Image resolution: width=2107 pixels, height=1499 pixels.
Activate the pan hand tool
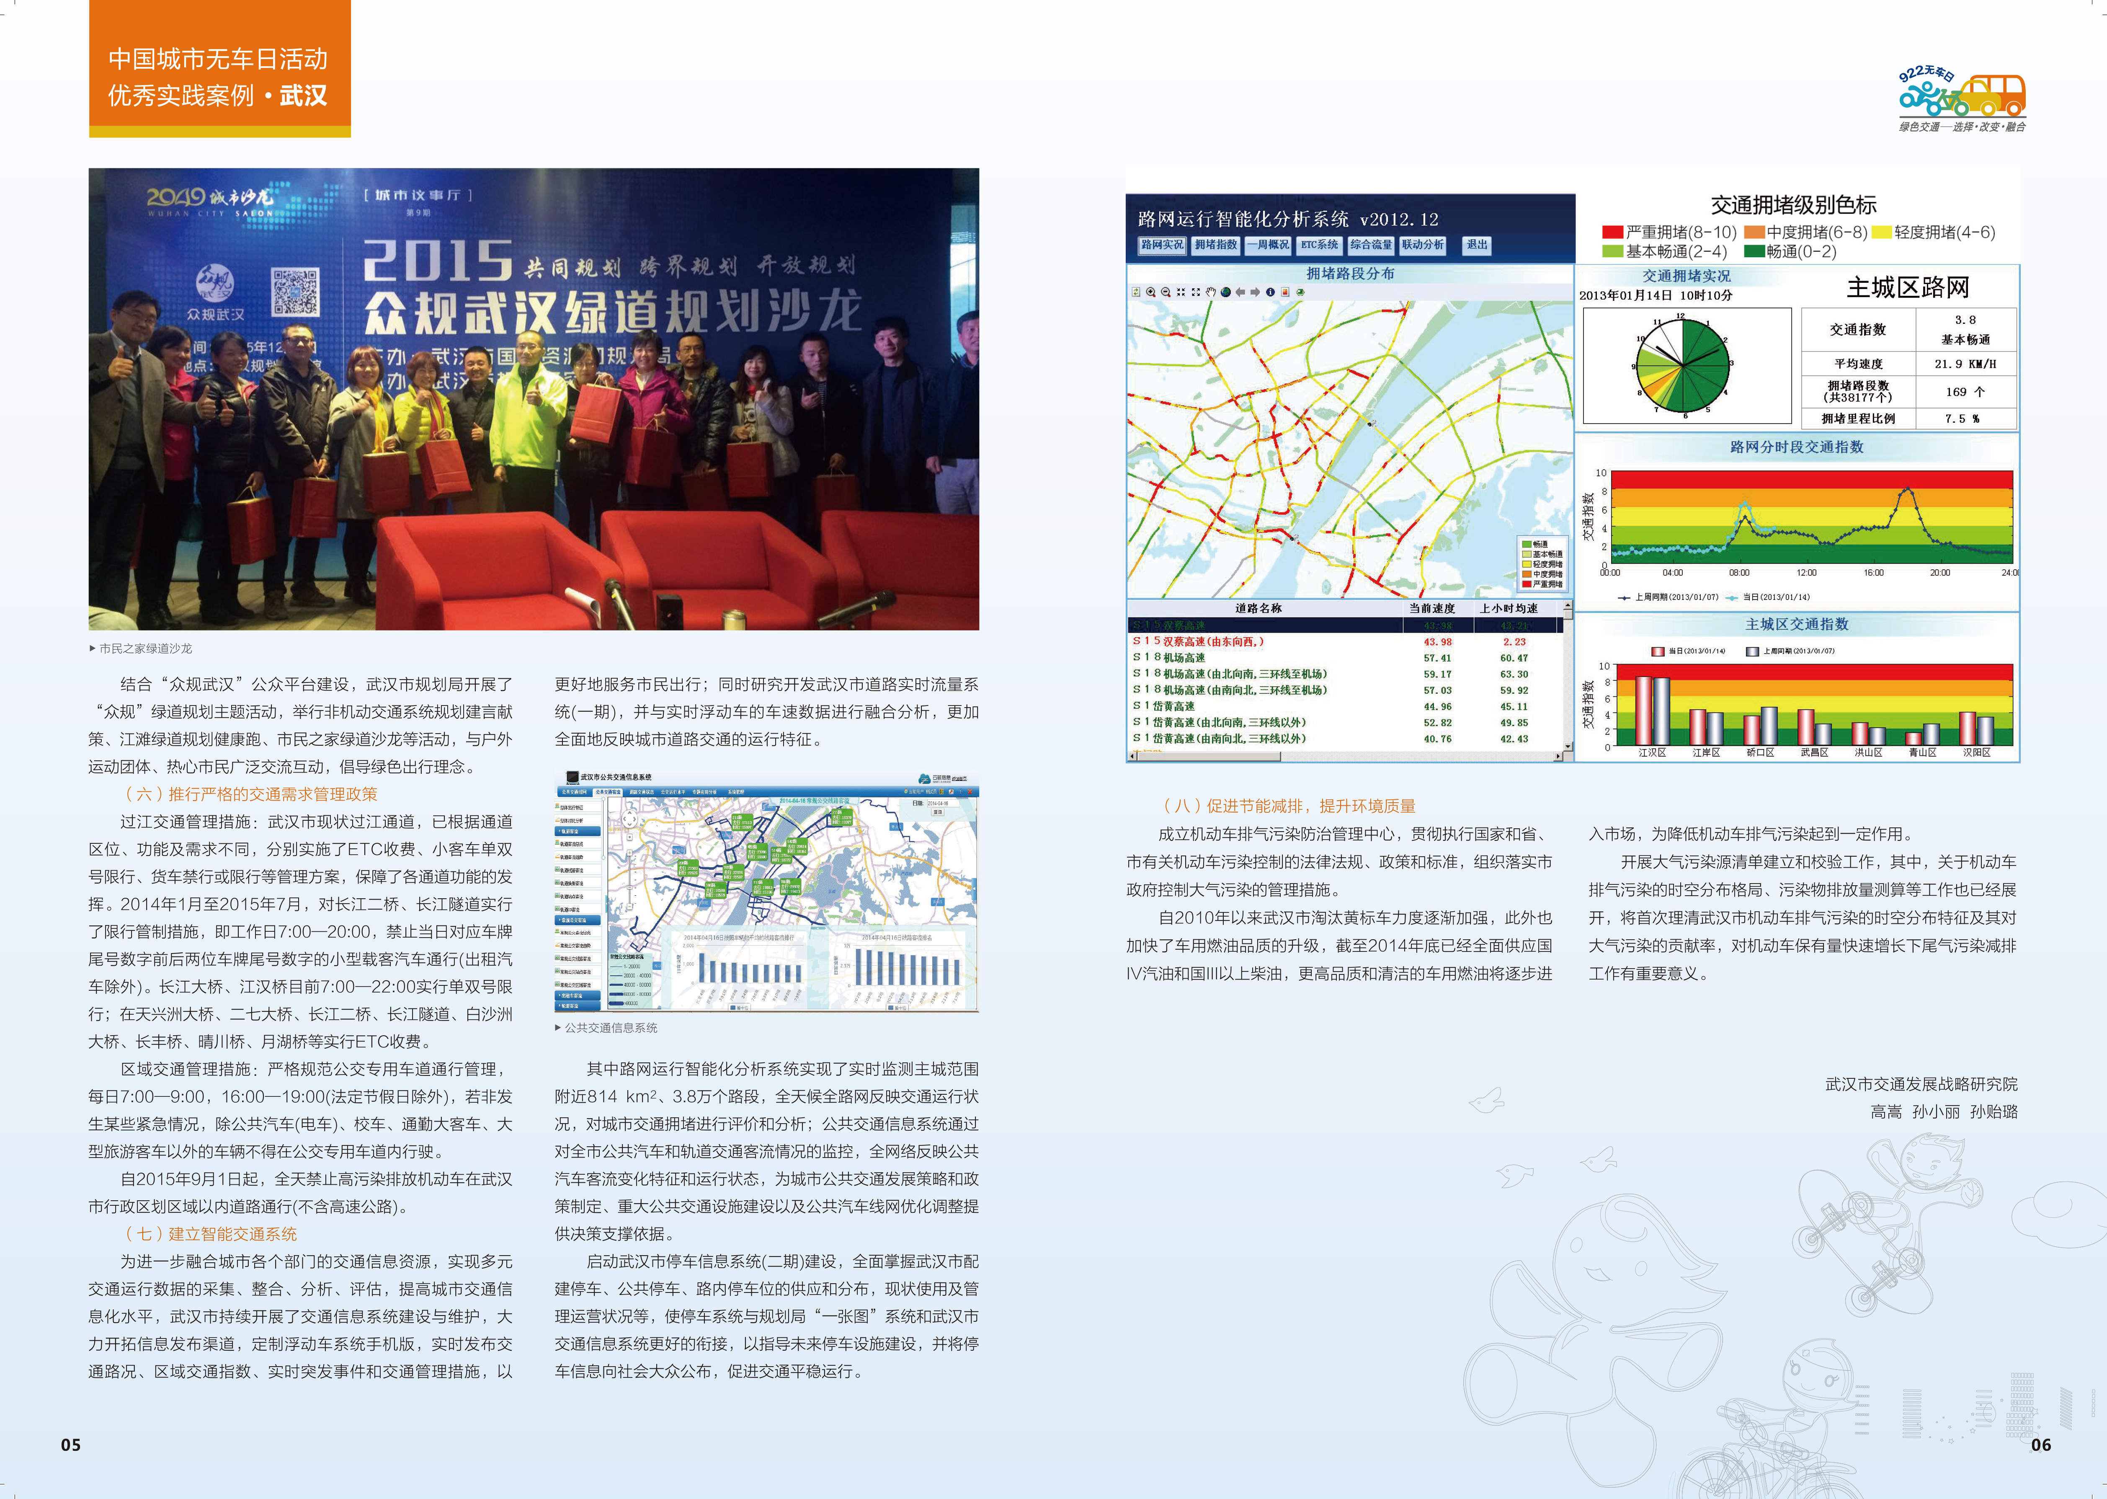1211,292
